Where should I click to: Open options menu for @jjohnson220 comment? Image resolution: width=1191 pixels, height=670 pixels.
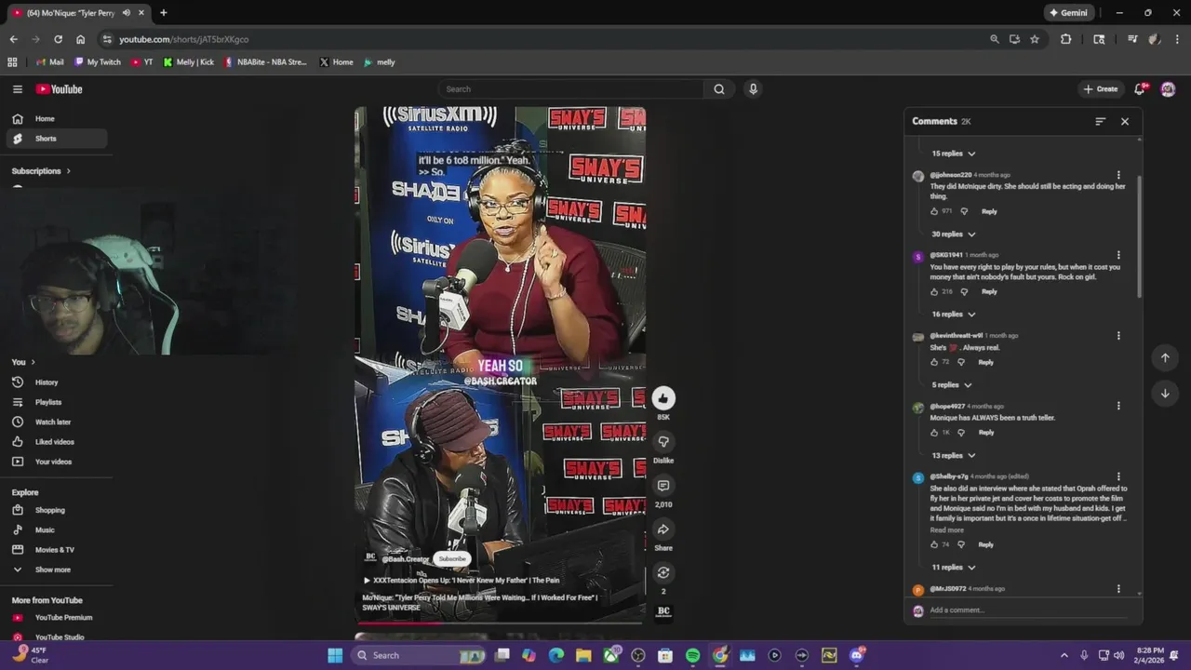click(x=1118, y=175)
